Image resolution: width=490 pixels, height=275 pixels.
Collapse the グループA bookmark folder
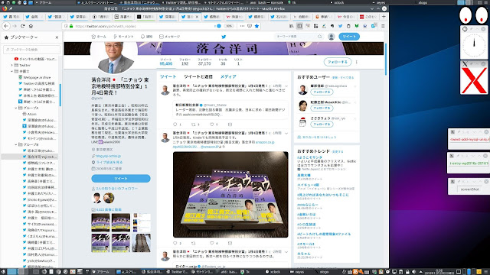(x=16, y=108)
